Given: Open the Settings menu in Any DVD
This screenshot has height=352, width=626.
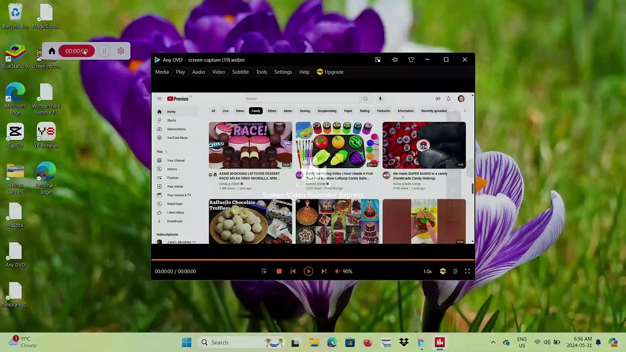Looking at the screenshot, I should click(283, 72).
